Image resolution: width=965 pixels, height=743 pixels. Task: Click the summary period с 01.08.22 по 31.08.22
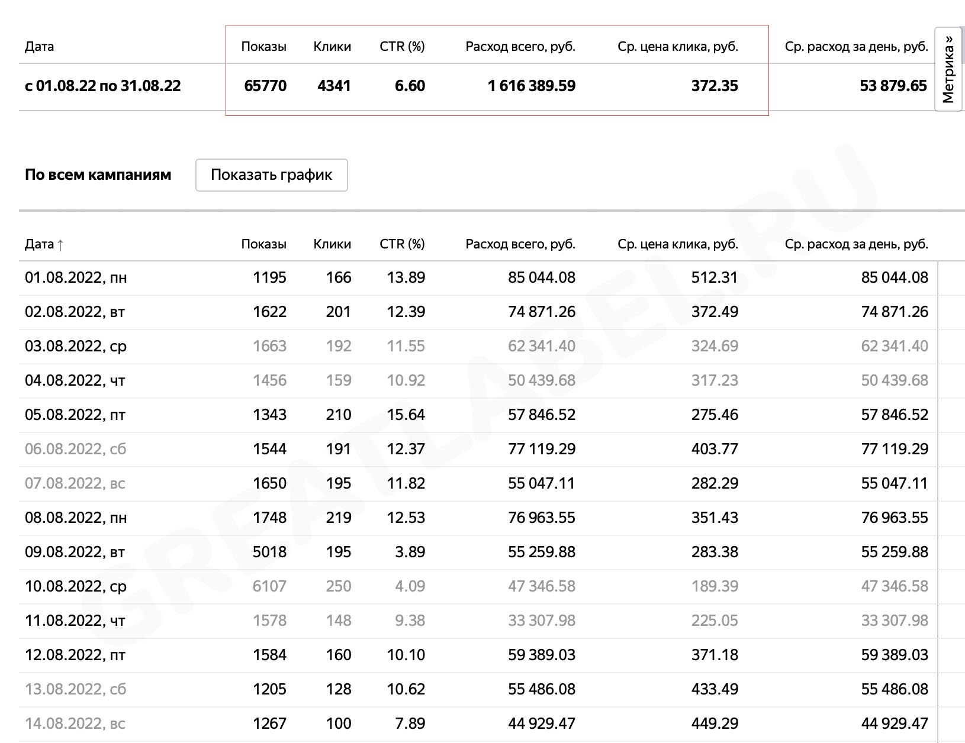point(103,86)
